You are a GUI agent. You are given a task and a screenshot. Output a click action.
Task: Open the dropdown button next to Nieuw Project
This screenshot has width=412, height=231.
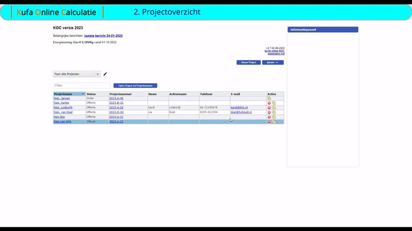coord(273,62)
